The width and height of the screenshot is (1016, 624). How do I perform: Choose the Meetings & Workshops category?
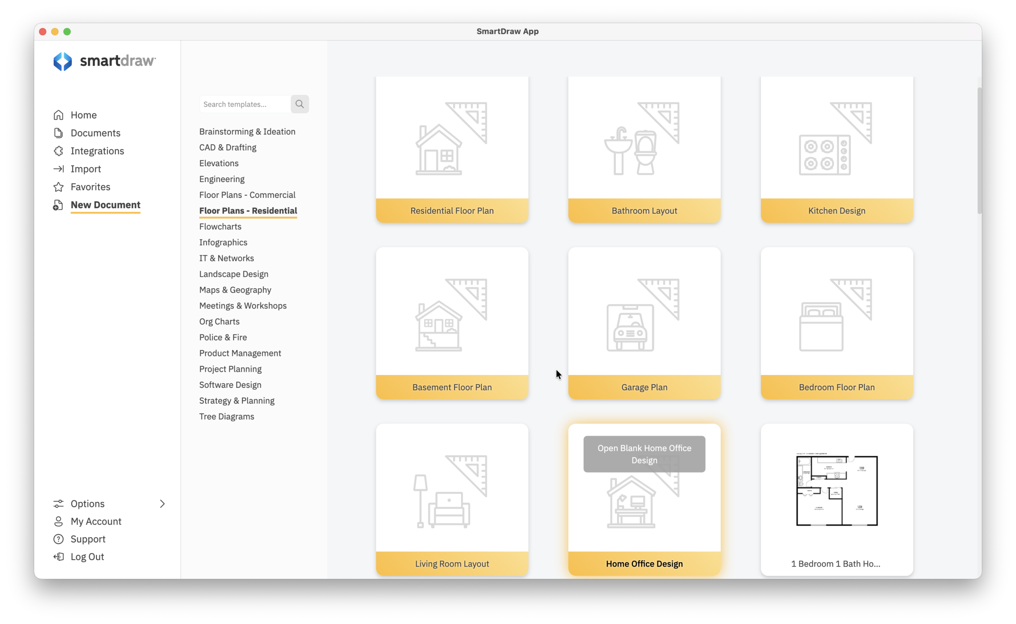point(243,306)
